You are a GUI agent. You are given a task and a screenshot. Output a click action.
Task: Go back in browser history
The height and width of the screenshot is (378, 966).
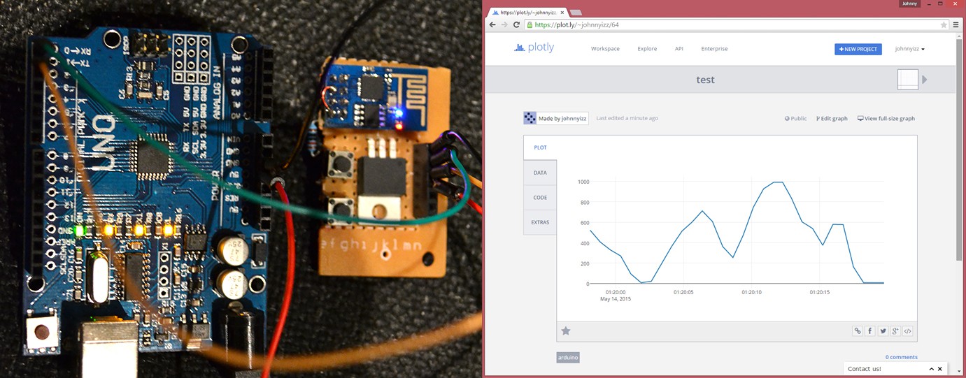point(492,24)
